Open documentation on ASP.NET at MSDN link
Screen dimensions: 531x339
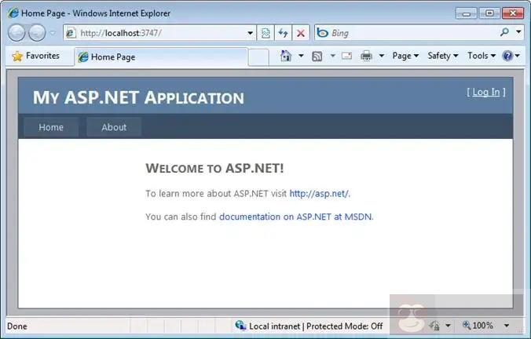pos(295,217)
